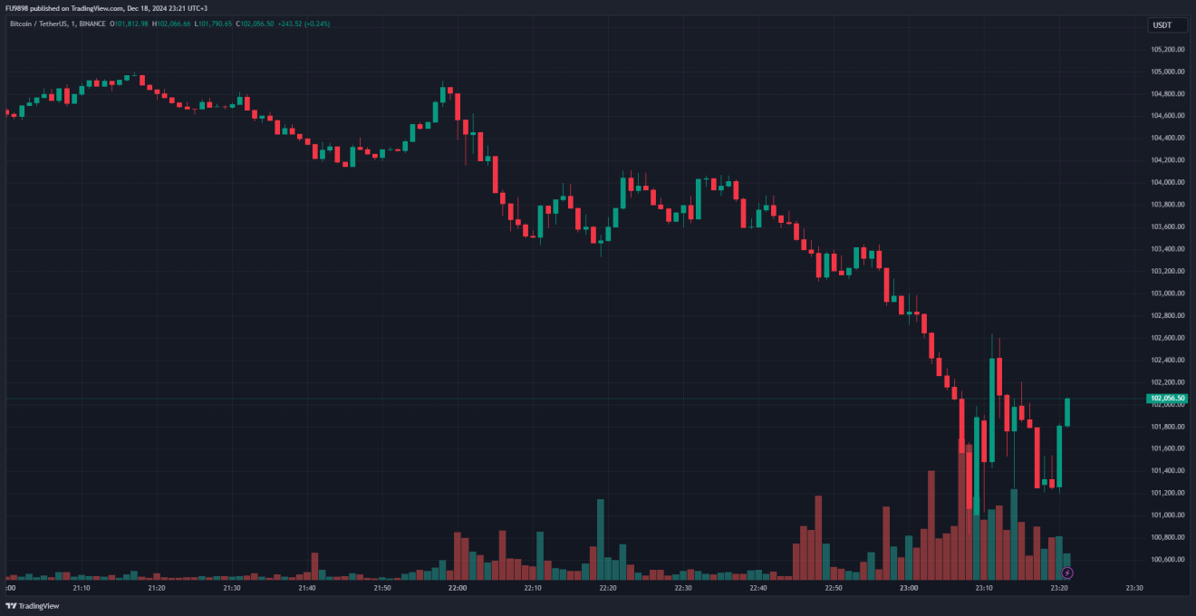Click the TradingView logo in bottom left

[x=33, y=606]
